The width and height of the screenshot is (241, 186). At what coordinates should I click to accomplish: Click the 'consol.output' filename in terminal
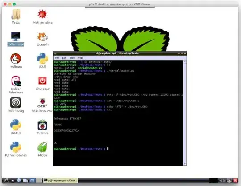[x=64, y=68]
